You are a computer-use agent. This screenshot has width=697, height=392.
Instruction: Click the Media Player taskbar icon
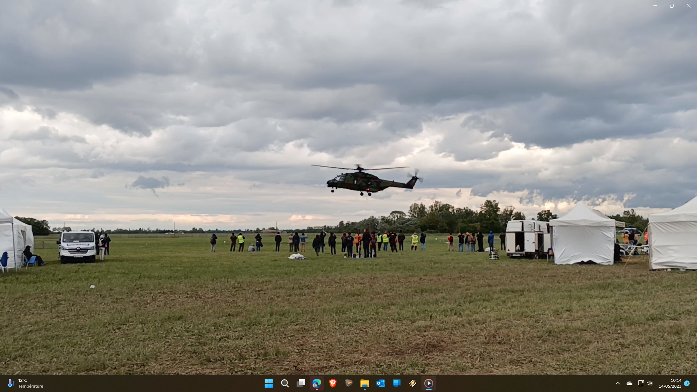[429, 383]
